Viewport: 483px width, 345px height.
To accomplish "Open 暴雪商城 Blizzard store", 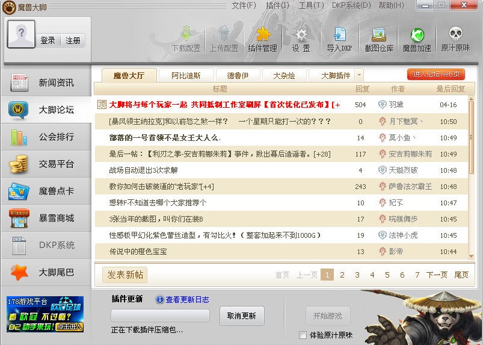I will (46, 218).
